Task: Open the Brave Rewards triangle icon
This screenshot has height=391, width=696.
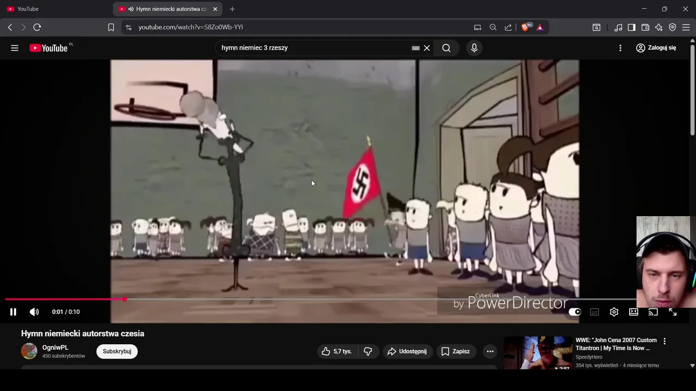Action: coord(540,27)
